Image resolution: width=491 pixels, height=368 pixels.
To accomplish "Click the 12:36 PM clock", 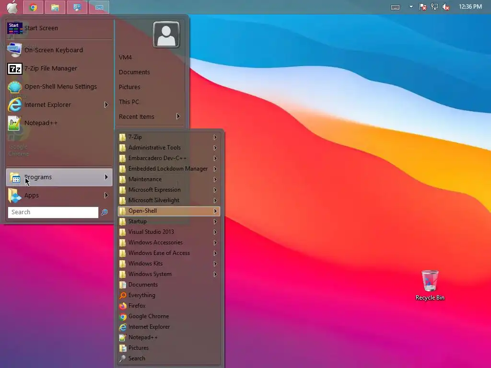I will [x=470, y=7].
